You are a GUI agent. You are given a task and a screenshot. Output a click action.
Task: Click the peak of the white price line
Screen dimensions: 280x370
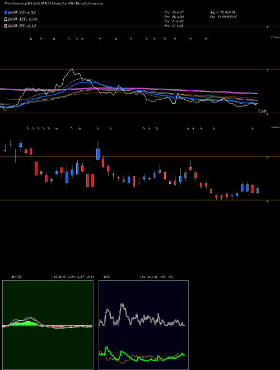(72, 69)
